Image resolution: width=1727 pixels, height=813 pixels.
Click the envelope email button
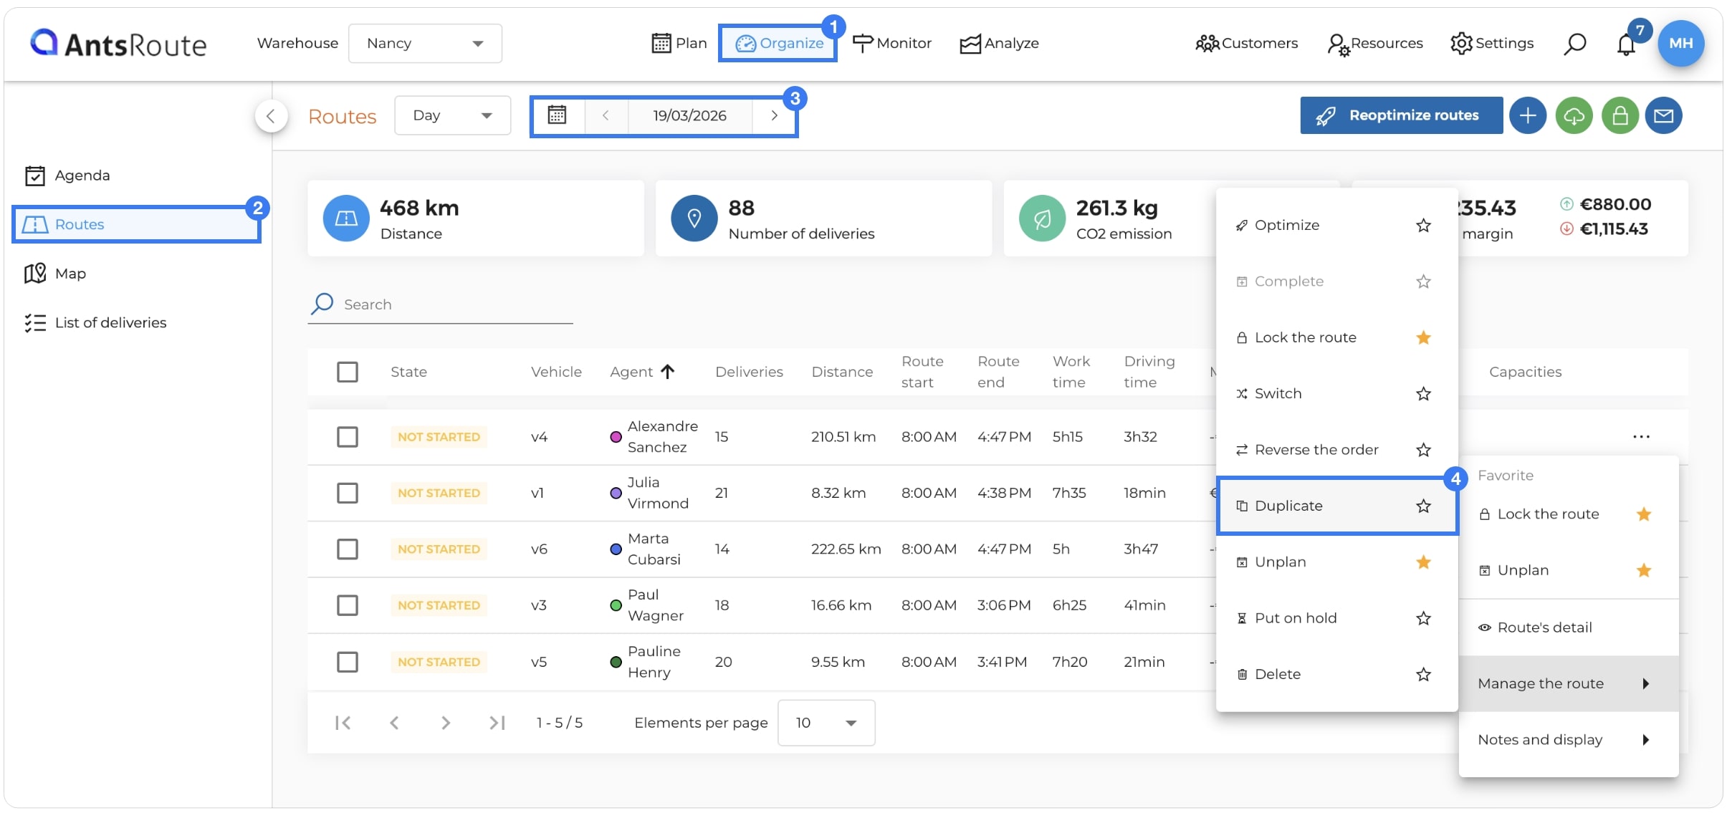pos(1663,115)
